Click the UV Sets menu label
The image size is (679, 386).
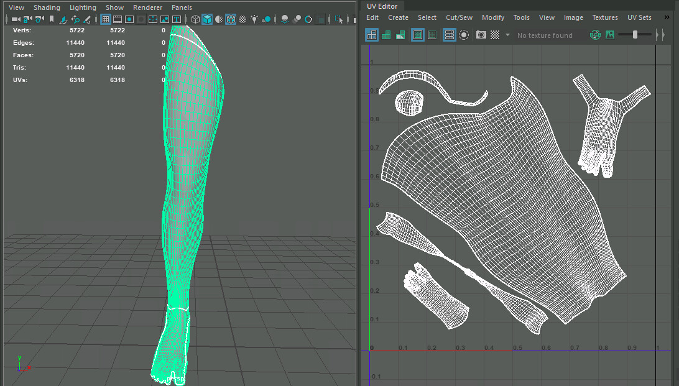(x=639, y=17)
